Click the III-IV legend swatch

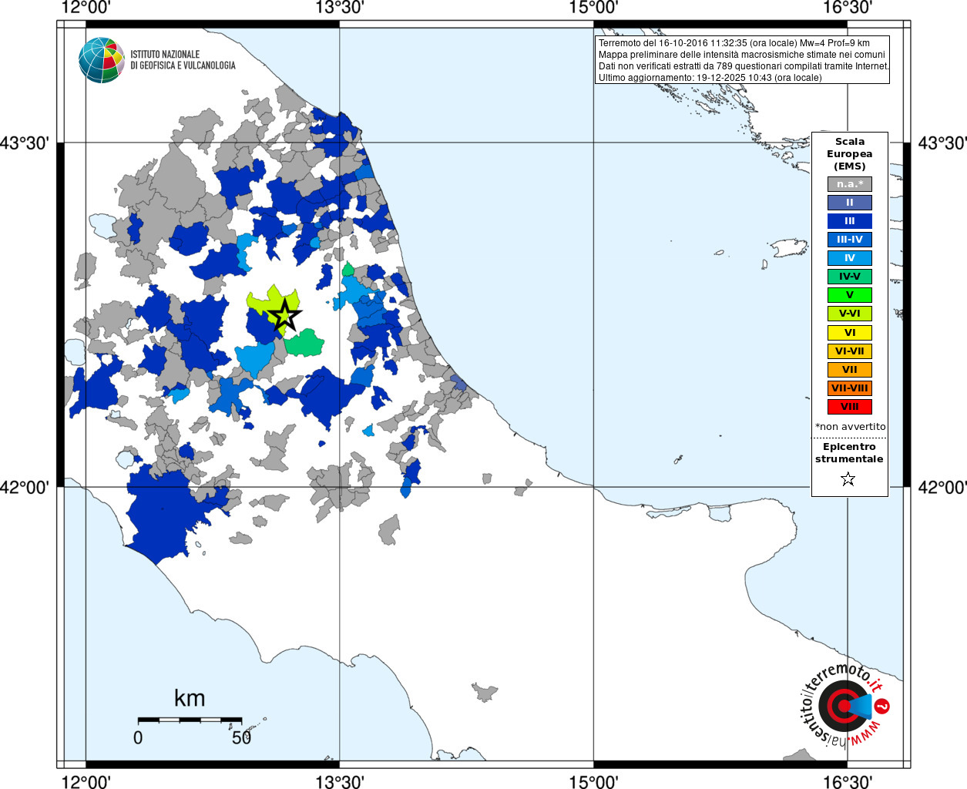(849, 240)
